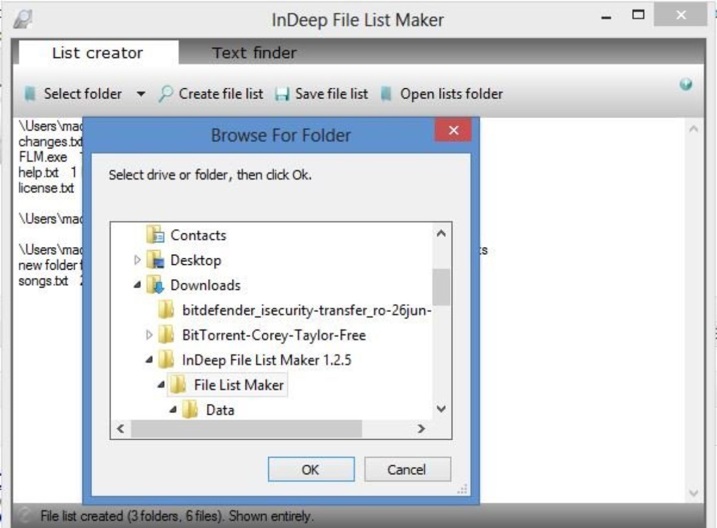
Task: Click the Select folder toolbar label
Action: (82, 94)
